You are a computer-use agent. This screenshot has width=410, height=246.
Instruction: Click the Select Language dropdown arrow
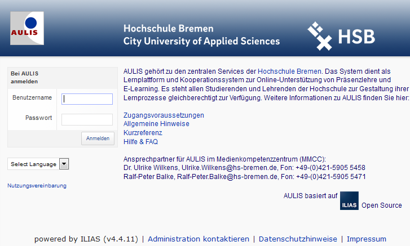click(64, 164)
